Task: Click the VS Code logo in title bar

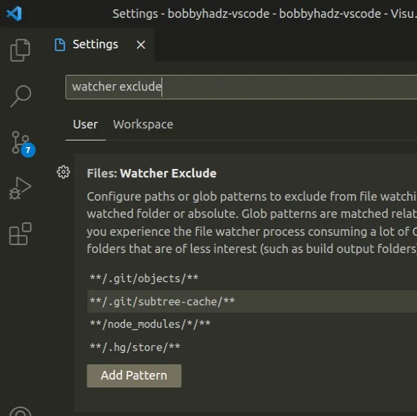Action: click(14, 13)
